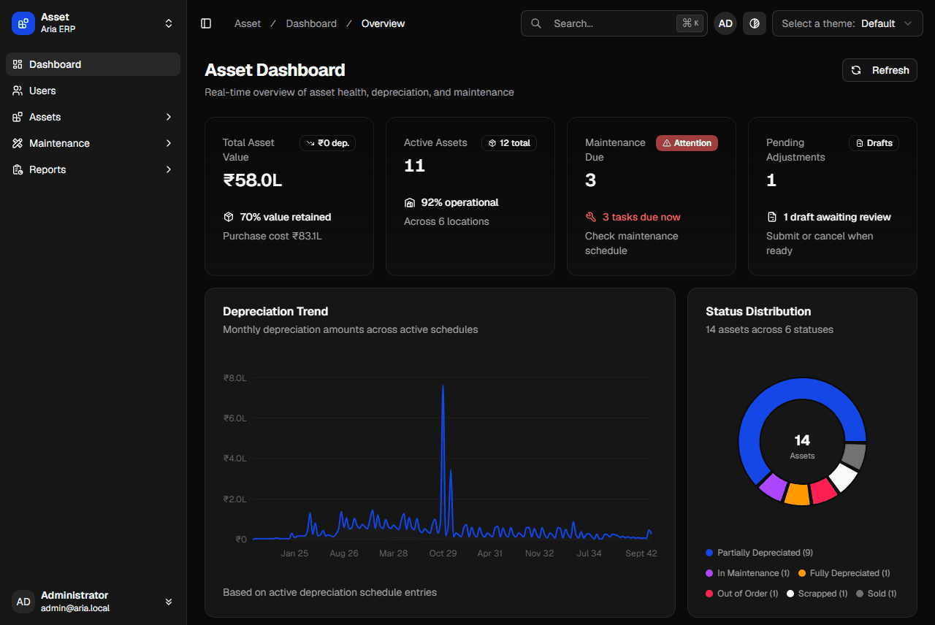Click the Administrator AD avatar in sidebar footer
The image size is (935, 625).
(23, 602)
